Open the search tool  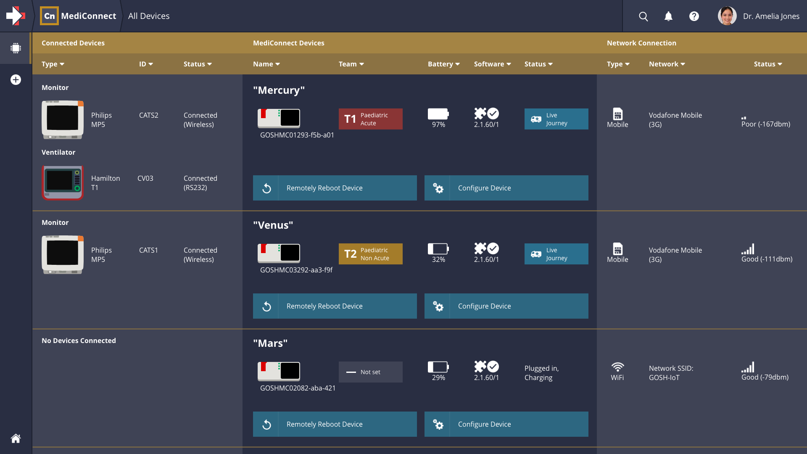click(643, 16)
